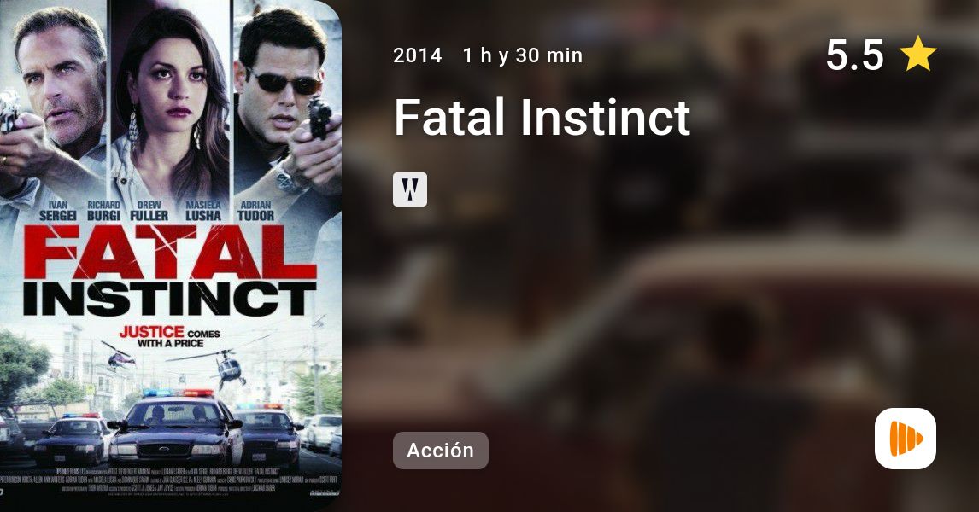
Task: Click the black INSTINCT word on poster
Action: pos(169,300)
